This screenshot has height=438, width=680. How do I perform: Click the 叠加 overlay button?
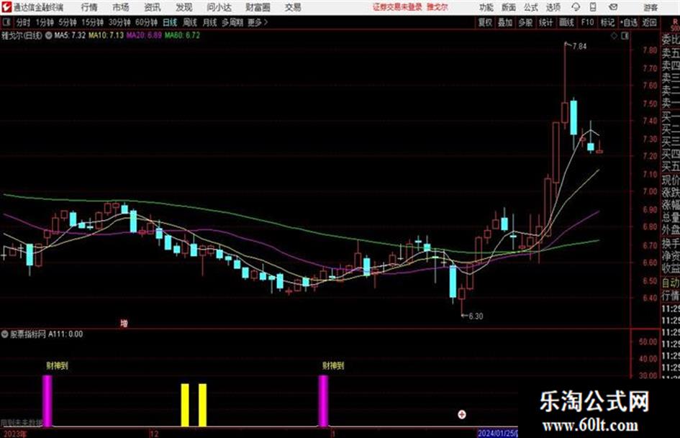[505, 22]
